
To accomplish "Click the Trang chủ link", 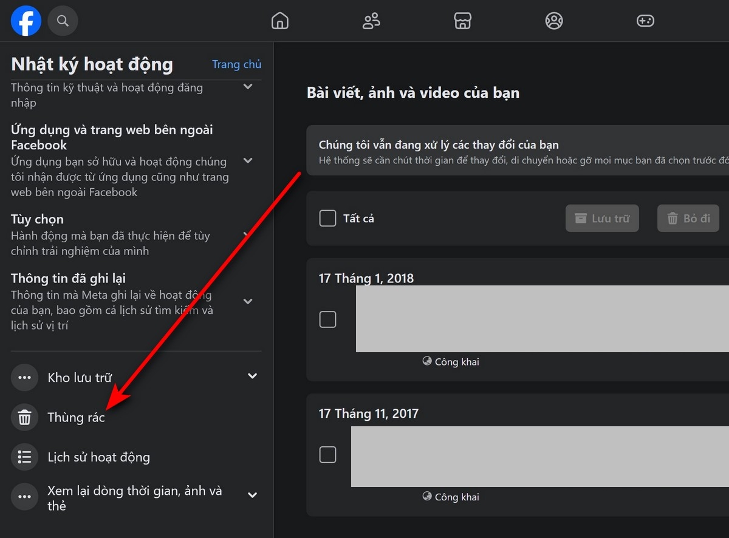I will click(x=236, y=64).
